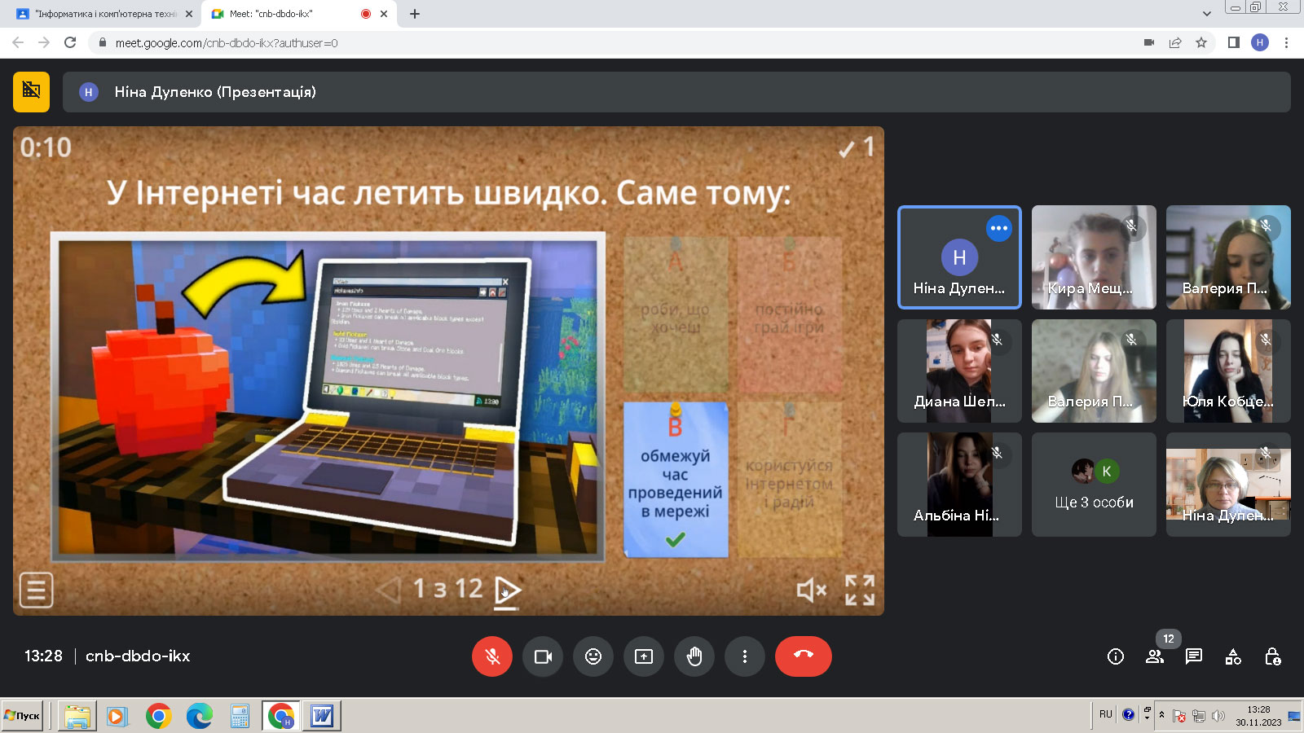This screenshot has height=733, width=1304.
Task: Click Юля Кобце... participant video tile
Action: [x=1228, y=371]
